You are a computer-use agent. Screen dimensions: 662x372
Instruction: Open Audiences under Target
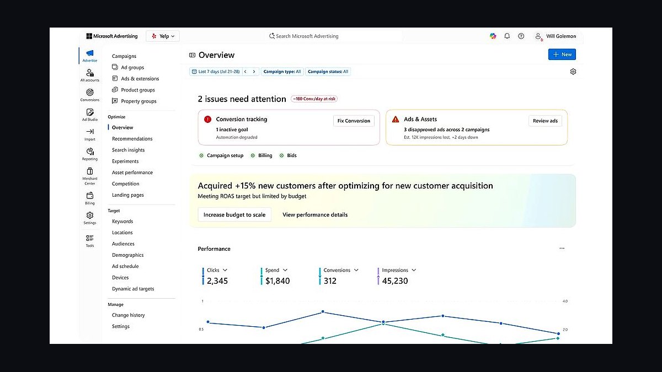coord(123,244)
